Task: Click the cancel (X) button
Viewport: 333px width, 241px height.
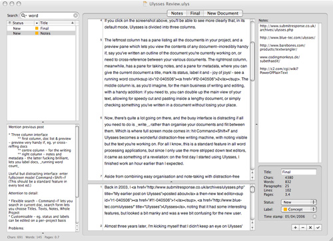Action: point(310,228)
